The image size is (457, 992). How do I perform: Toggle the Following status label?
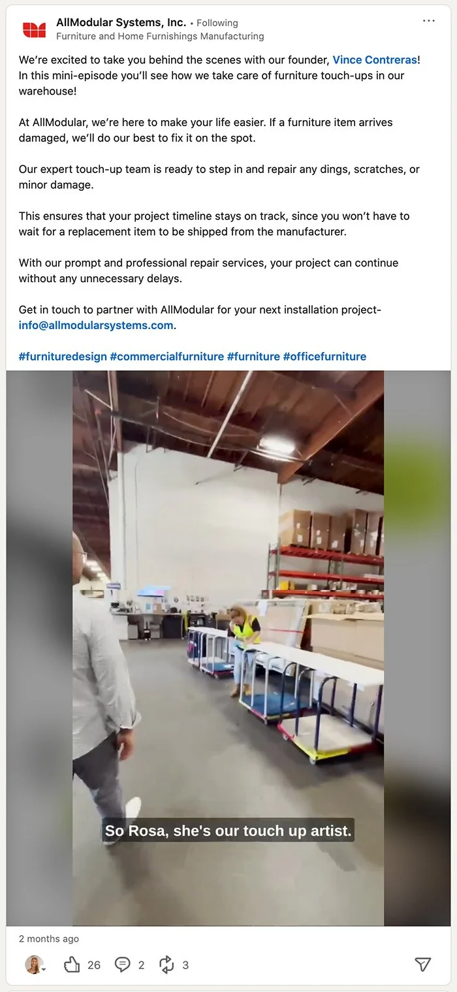[x=217, y=23]
